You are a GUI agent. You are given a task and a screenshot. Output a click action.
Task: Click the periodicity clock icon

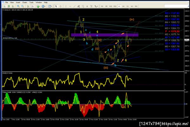(43, 6)
